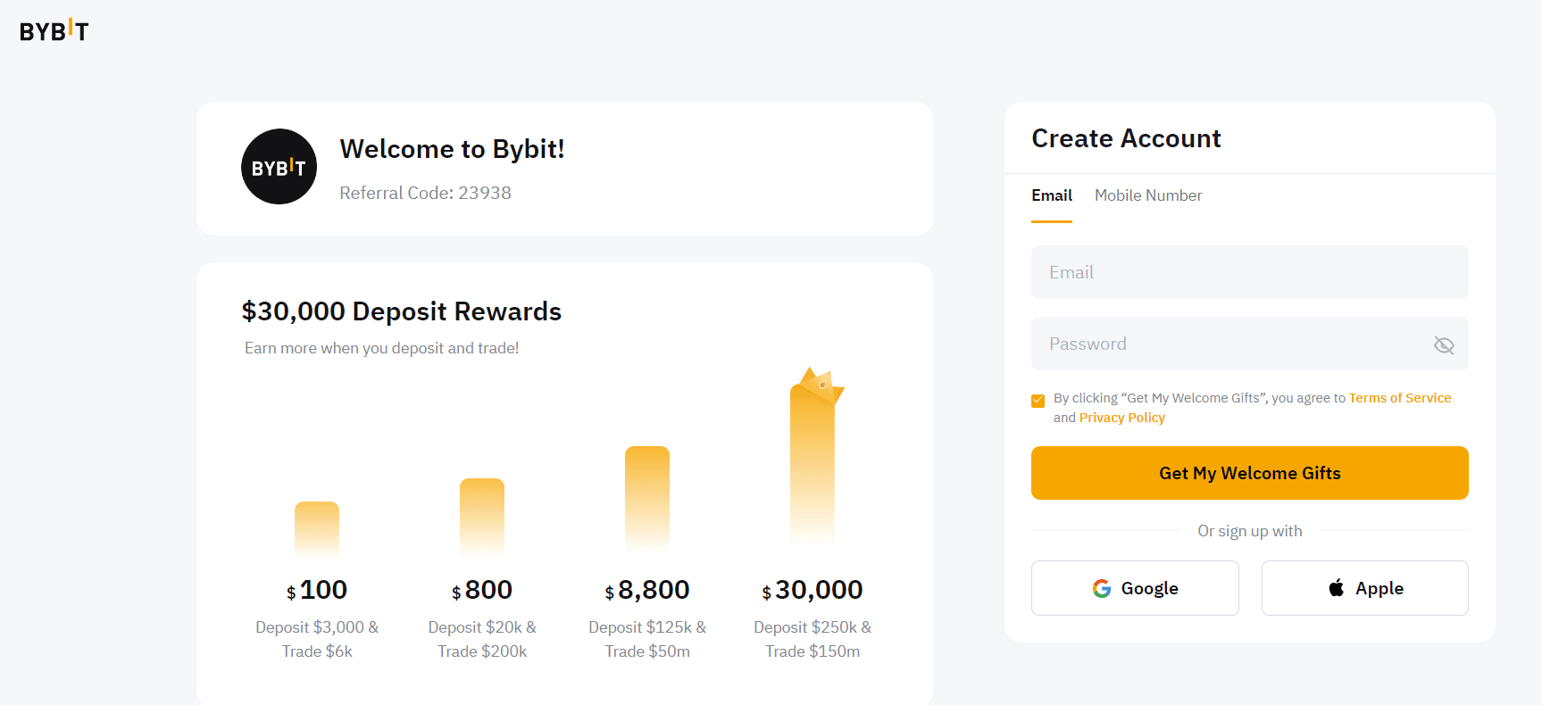Click the $800 reward bar
1542x705 pixels.
pyautogui.click(x=482, y=515)
